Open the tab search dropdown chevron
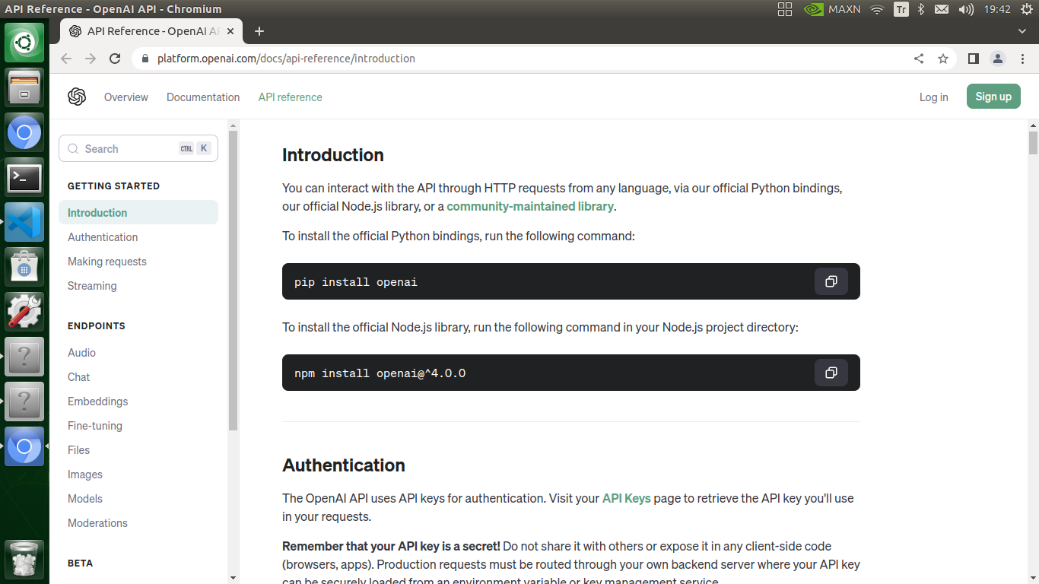The width and height of the screenshot is (1039, 584). click(x=1022, y=31)
